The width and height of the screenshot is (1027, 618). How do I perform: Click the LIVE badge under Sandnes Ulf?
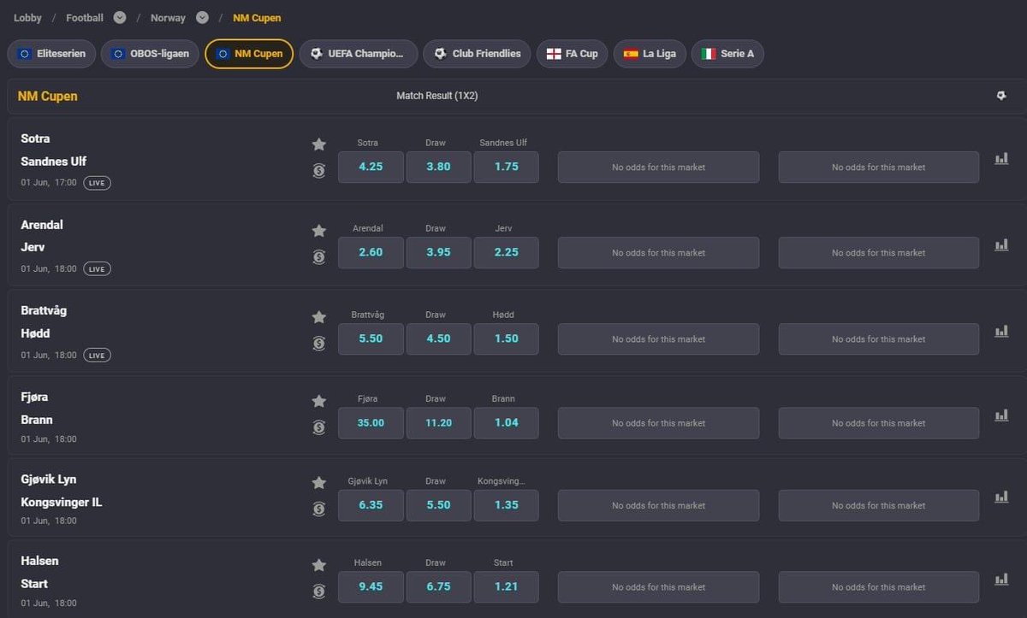point(97,183)
